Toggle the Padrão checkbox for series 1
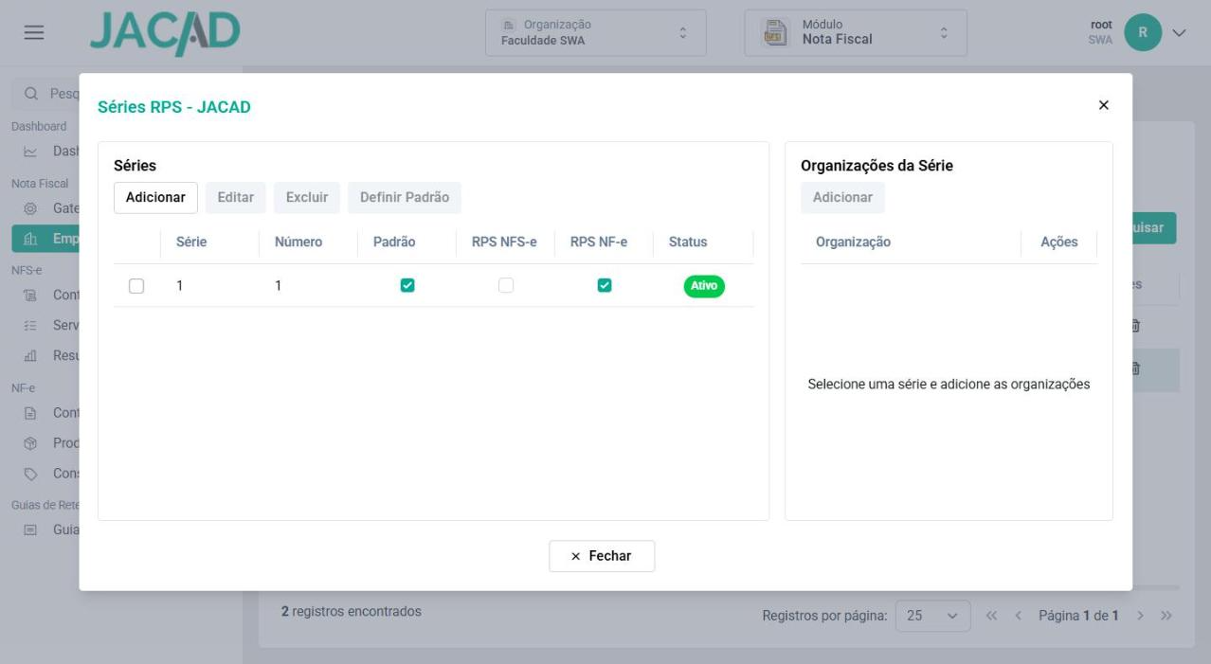The image size is (1211, 664). coord(407,285)
